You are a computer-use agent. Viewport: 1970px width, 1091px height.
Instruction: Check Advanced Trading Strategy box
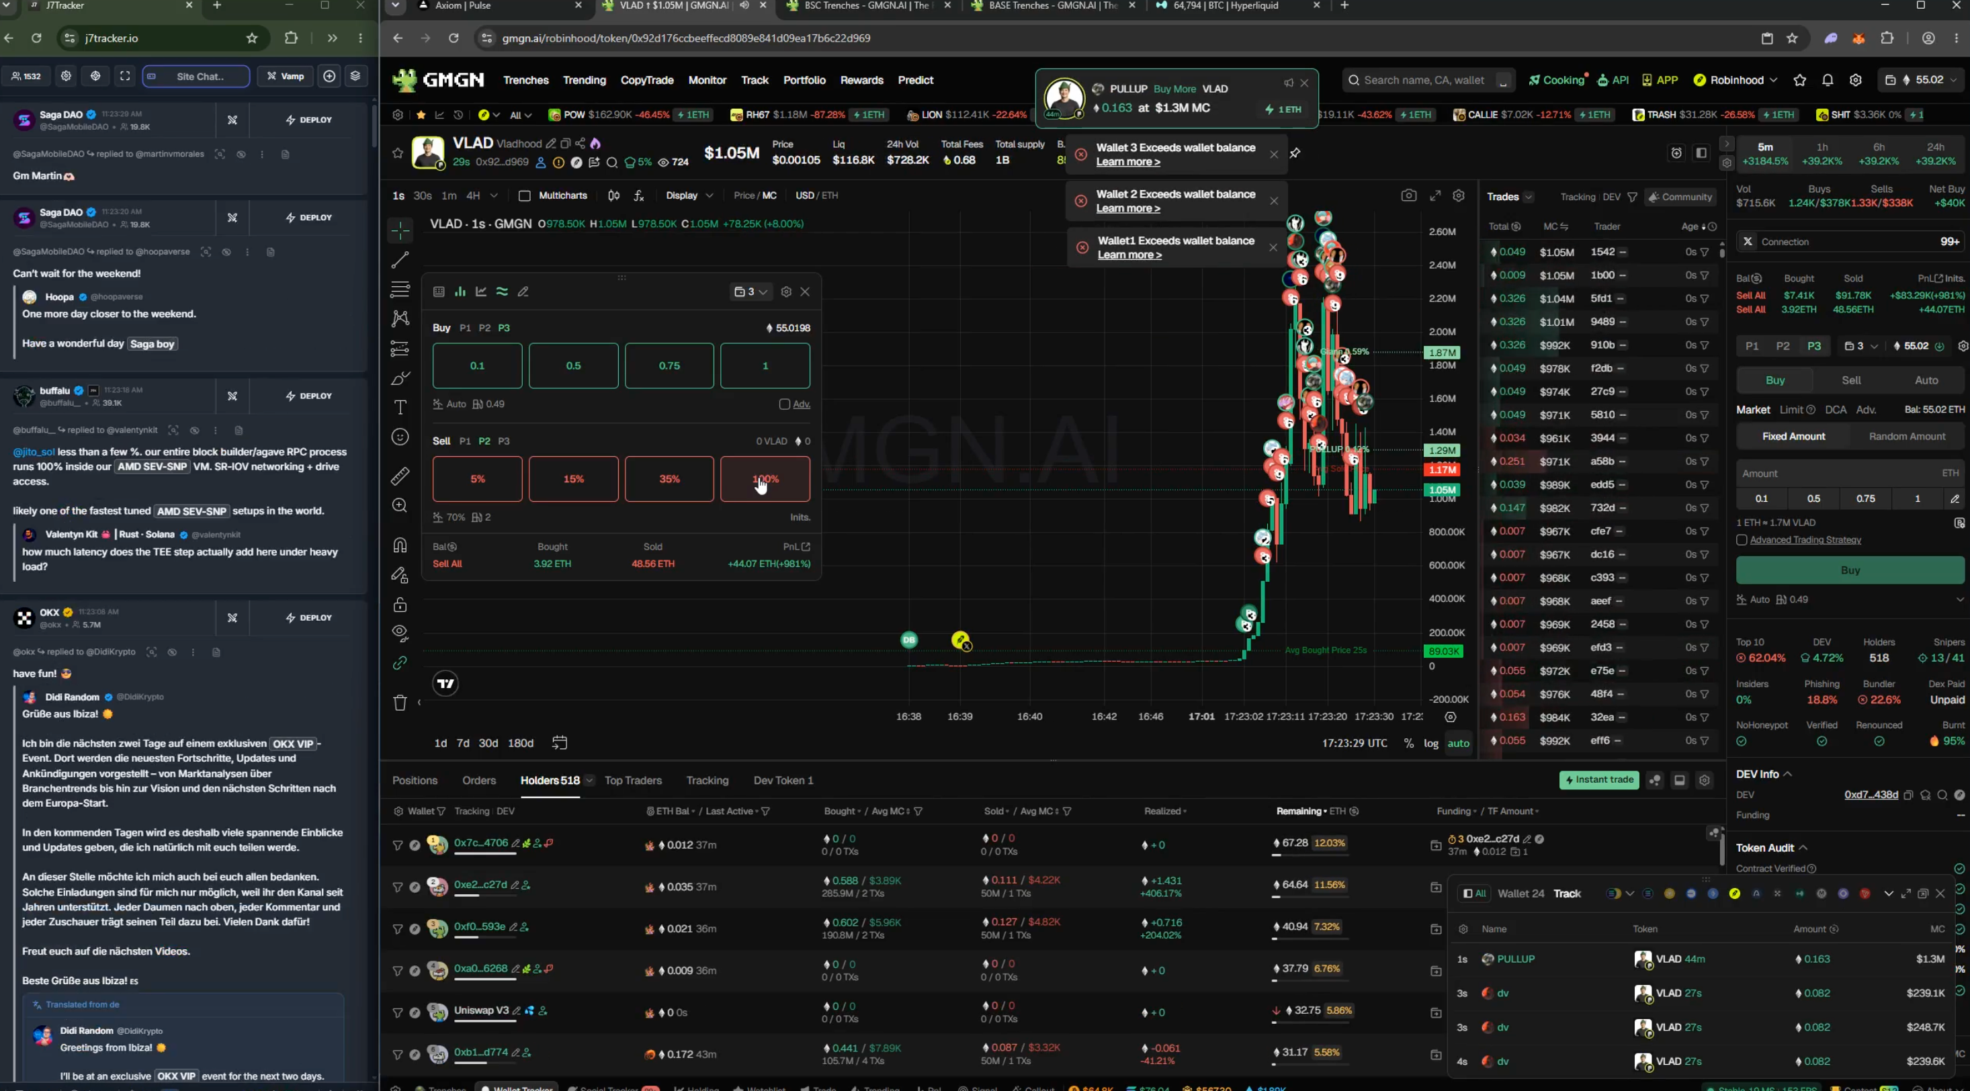[1742, 541]
